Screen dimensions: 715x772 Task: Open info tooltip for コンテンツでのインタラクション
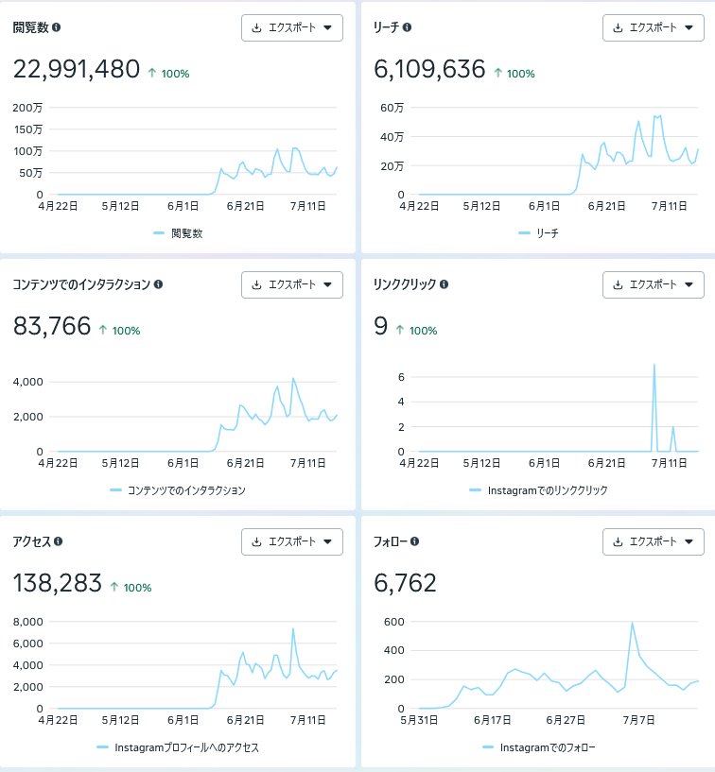pyautogui.click(x=158, y=284)
